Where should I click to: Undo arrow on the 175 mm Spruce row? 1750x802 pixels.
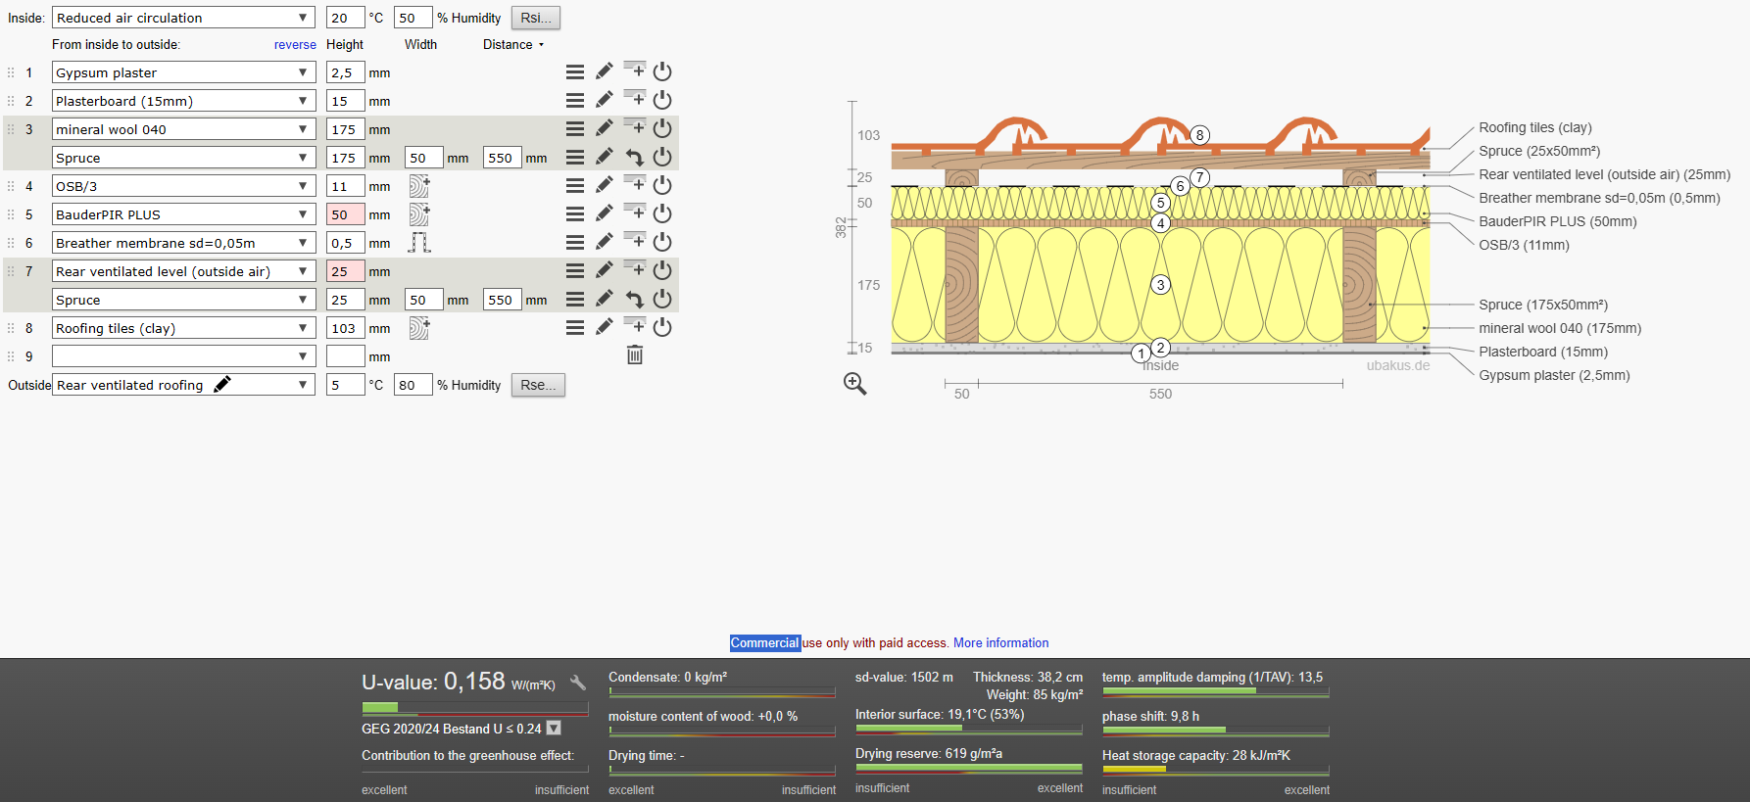[635, 158]
